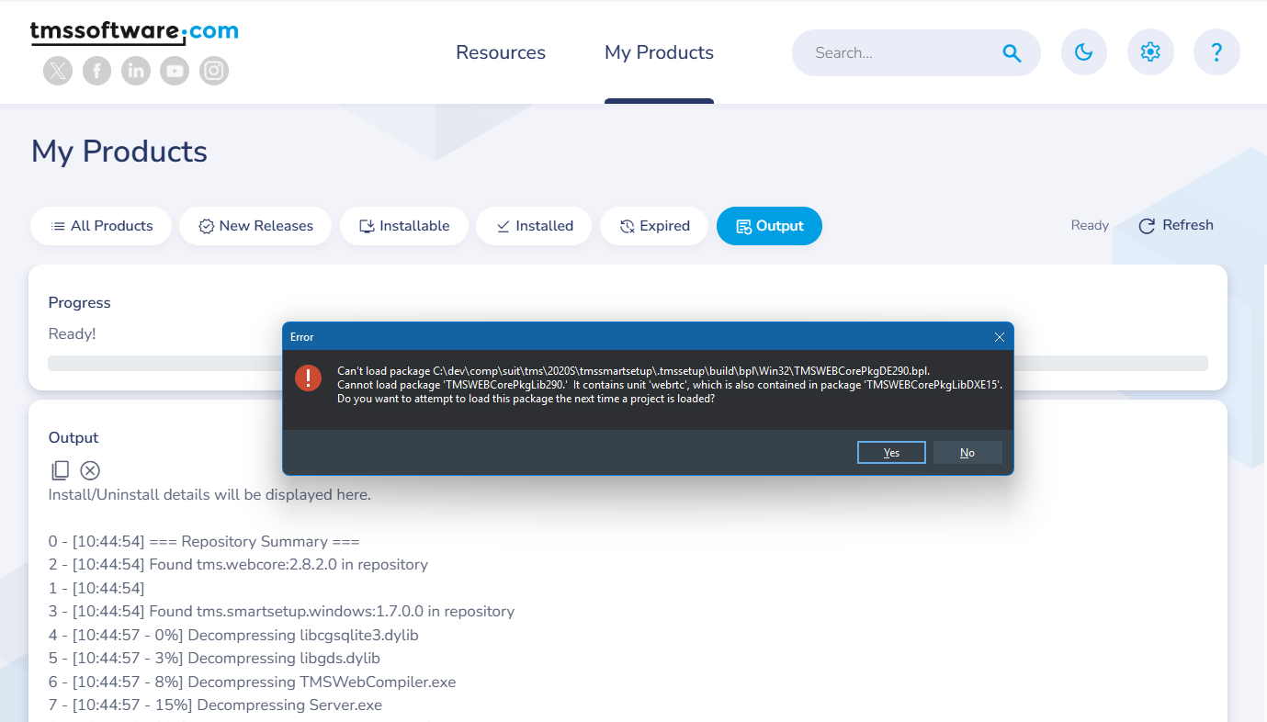Screen dimensions: 1267x722
Task: Select the Output tab
Action: tap(769, 226)
